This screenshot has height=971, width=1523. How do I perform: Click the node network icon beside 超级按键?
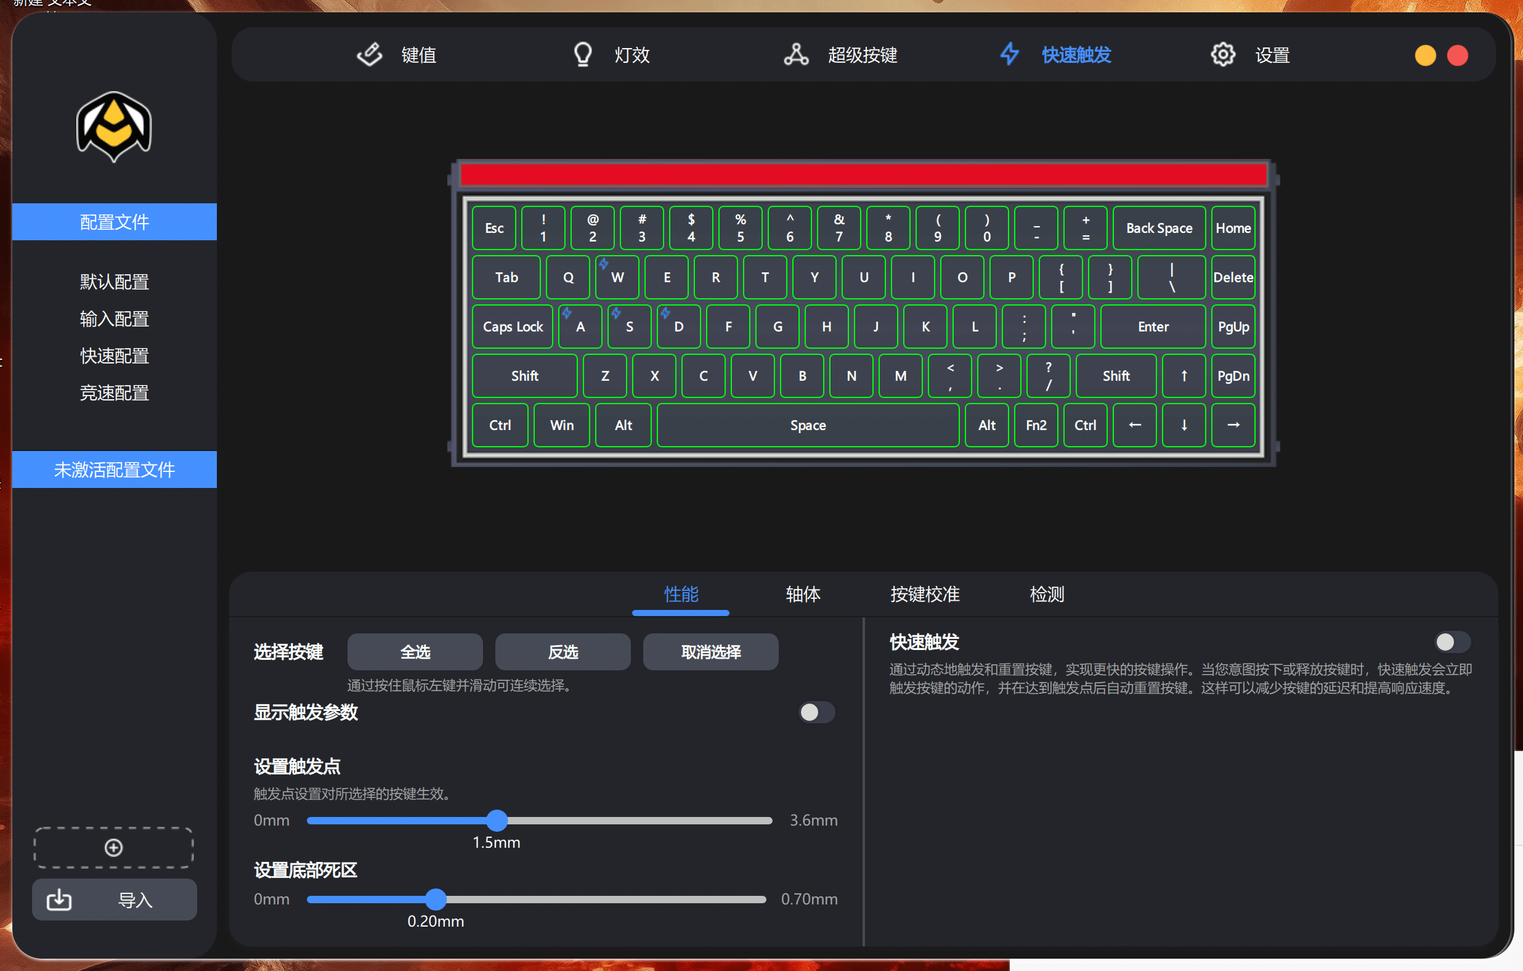(796, 55)
